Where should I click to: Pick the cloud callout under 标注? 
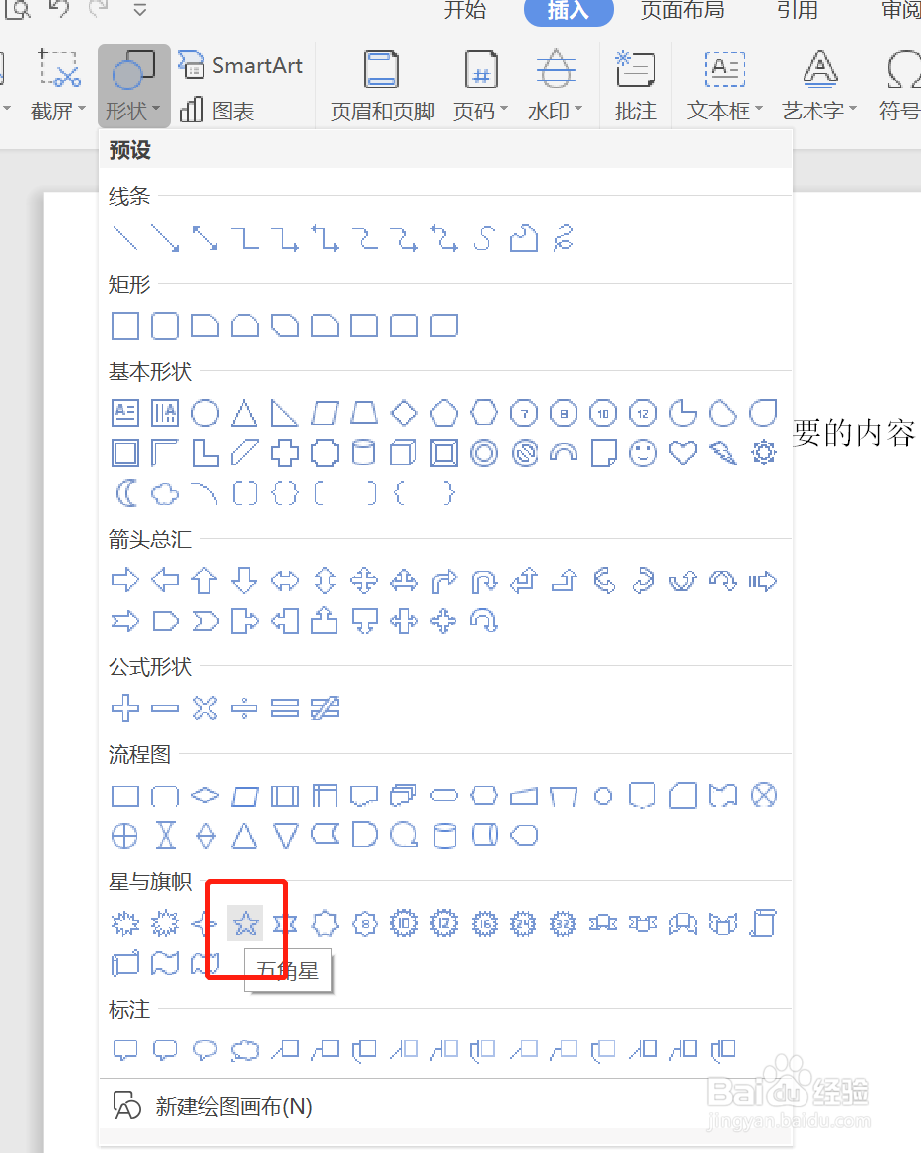(244, 1050)
